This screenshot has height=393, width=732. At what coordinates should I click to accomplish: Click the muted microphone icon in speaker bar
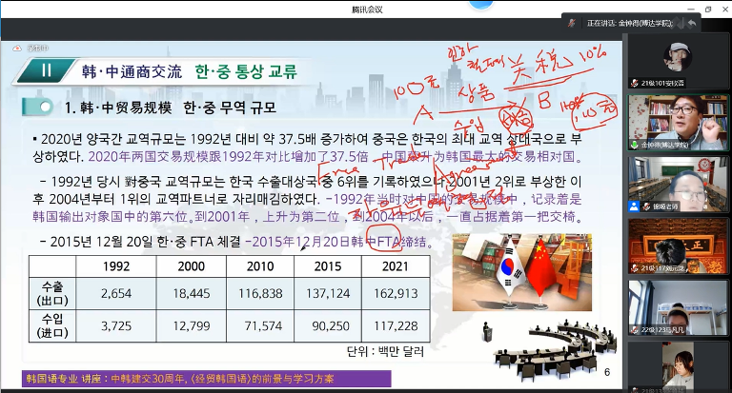tap(572, 23)
